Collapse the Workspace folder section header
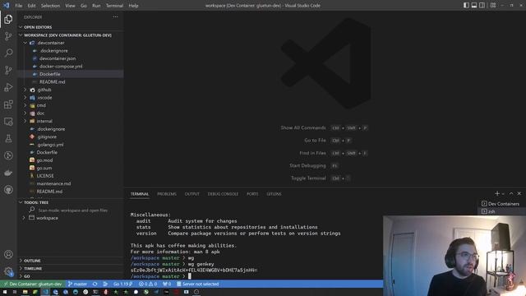Viewport: 526px width, 296px height. coord(71,35)
